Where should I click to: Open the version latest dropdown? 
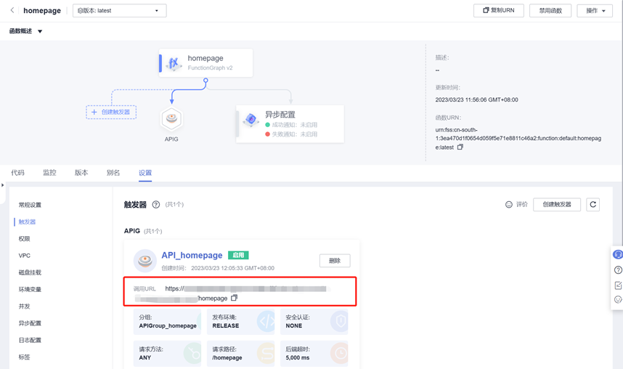point(120,11)
